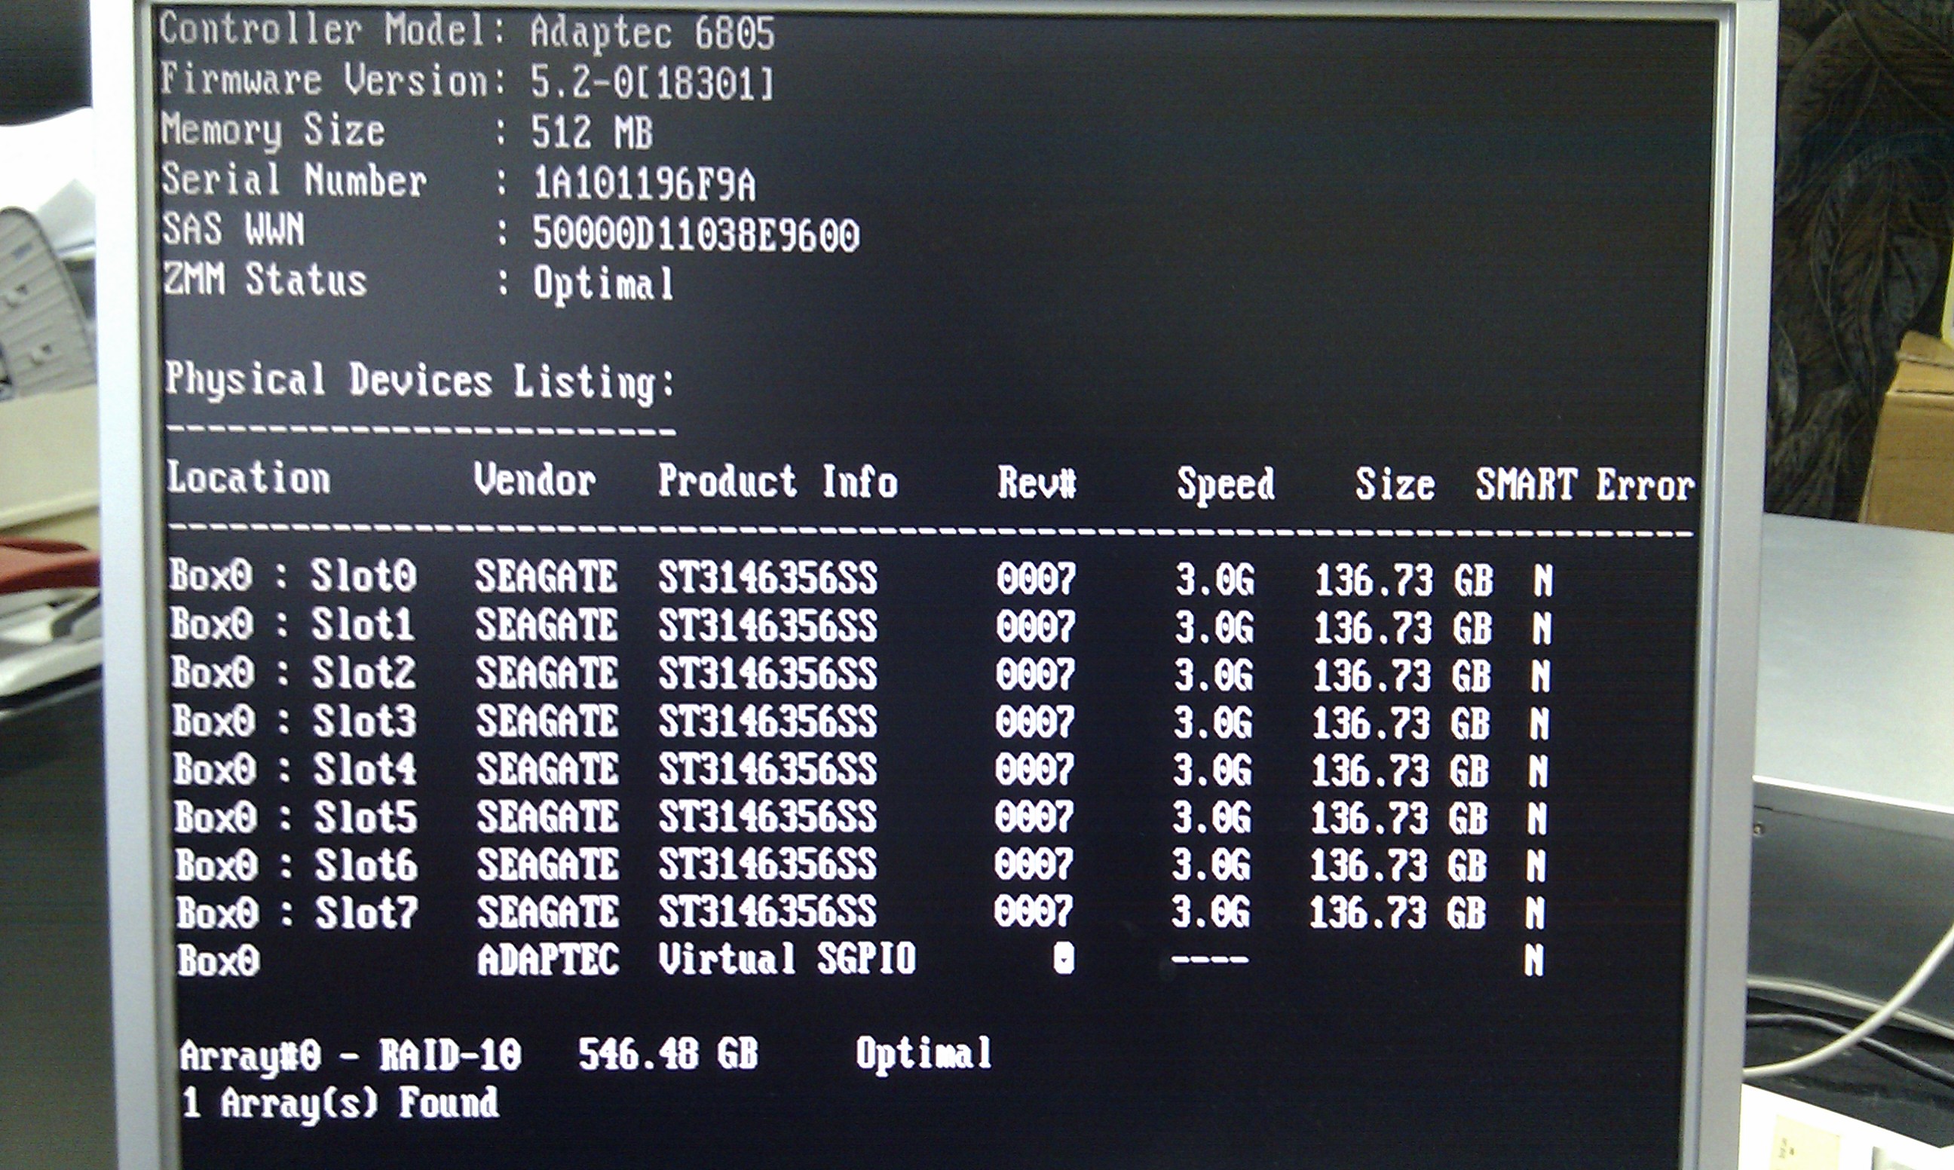This screenshot has height=1170, width=1954.
Task: Click the 1 Array(s) Found text
Action: tap(340, 1102)
